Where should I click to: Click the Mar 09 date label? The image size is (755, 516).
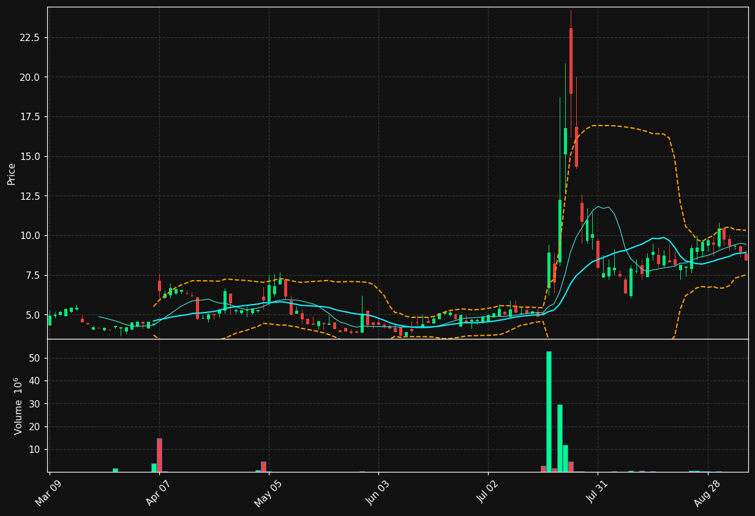click(48, 493)
